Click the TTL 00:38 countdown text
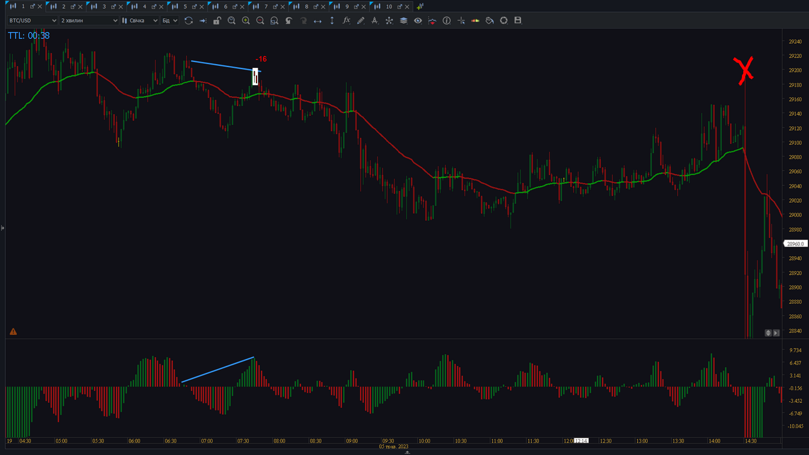Image resolution: width=809 pixels, height=455 pixels. 29,36
